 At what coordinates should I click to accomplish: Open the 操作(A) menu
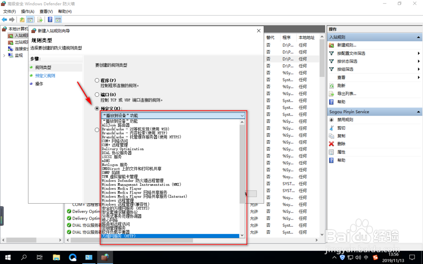(28, 11)
